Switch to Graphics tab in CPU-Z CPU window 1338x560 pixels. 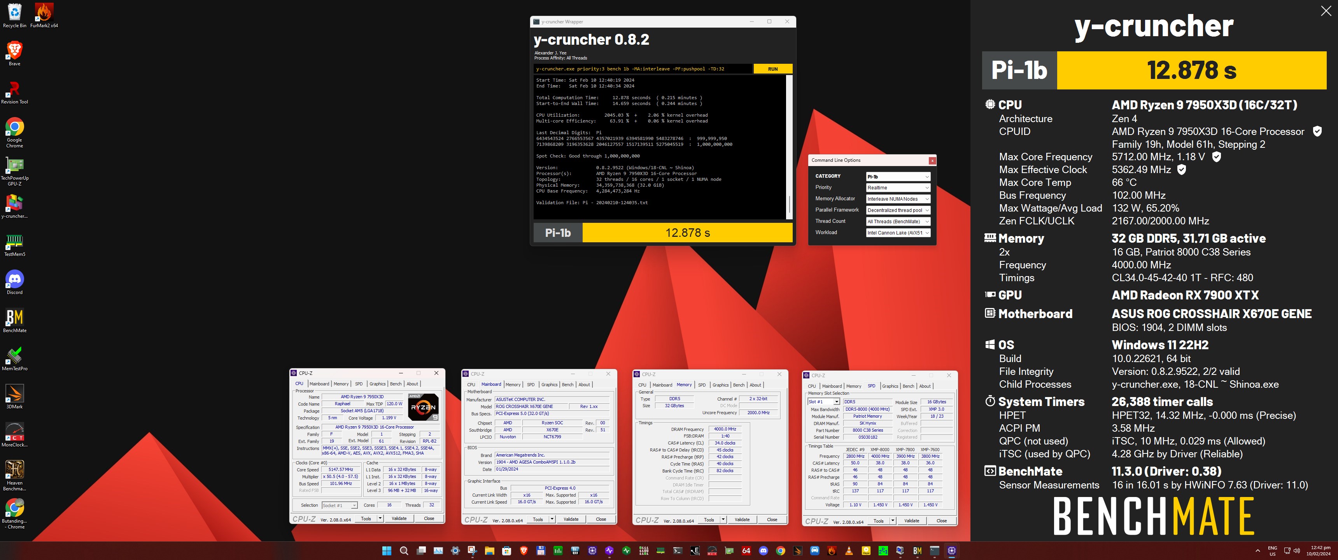[378, 384]
